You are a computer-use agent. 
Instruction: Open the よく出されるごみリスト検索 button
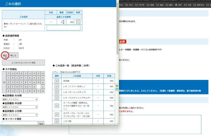pyautogui.click(x=24, y=63)
